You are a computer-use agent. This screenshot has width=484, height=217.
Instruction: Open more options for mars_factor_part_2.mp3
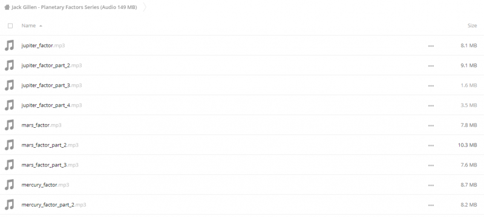(x=431, y=145)
